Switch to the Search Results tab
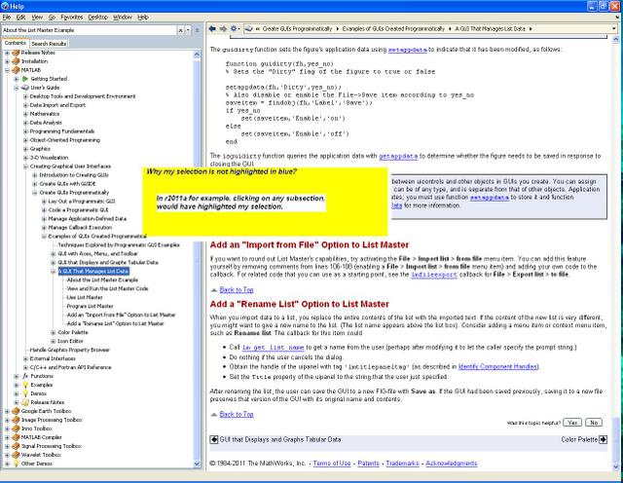Screen dimensions: 623x483 click(x=49, y=43)
